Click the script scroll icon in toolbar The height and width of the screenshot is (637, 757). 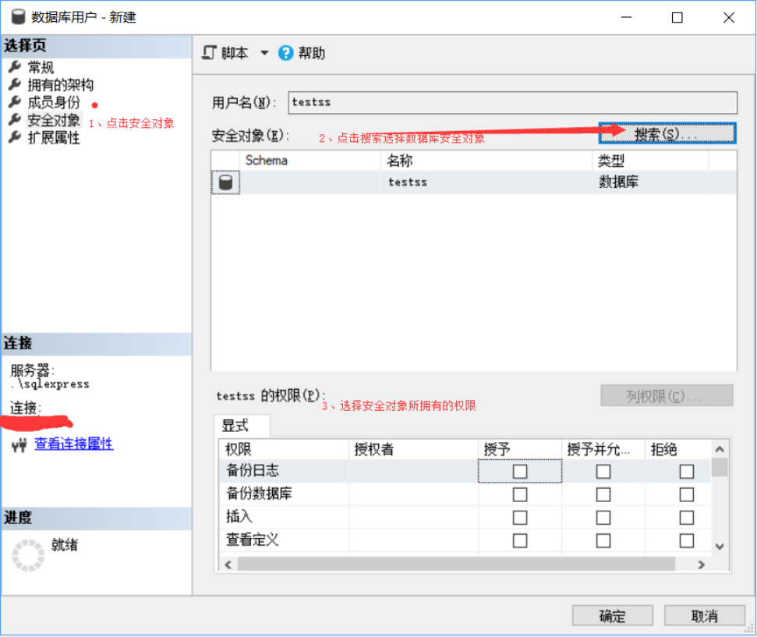click(209, 52)
